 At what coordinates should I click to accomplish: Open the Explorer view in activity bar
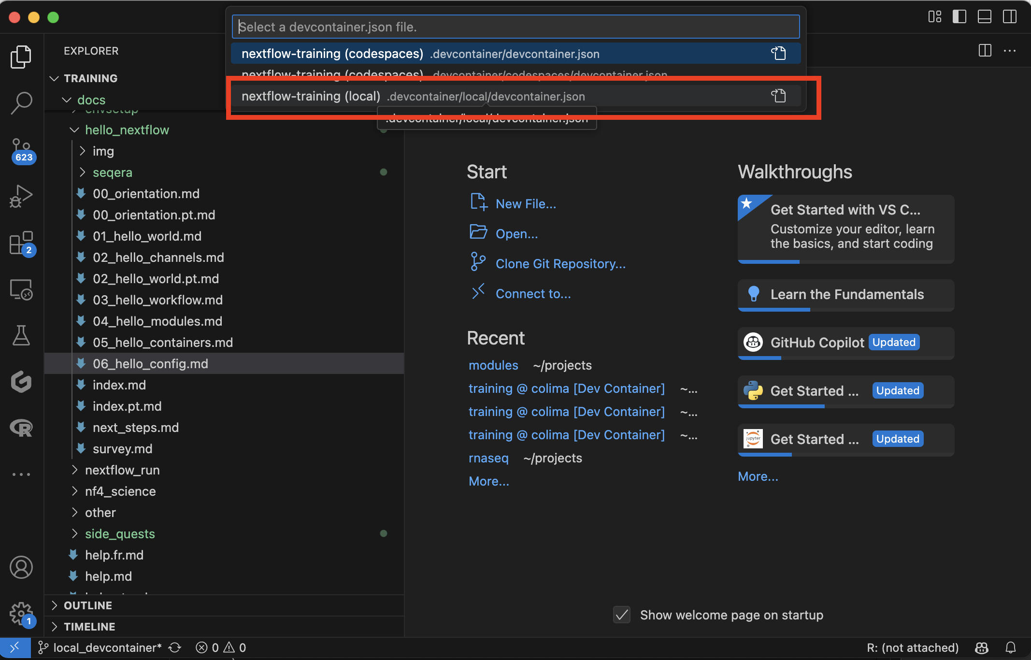coord(21,57)
